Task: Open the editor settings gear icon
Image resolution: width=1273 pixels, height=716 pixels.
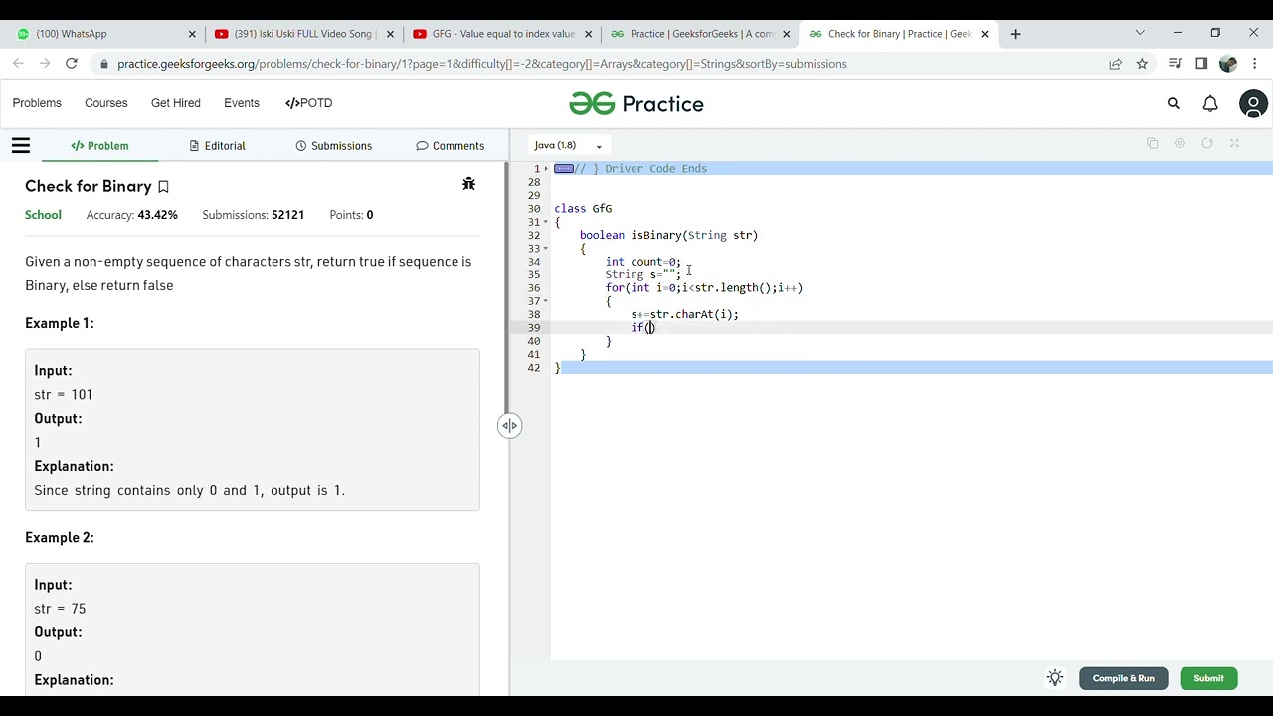Action: point(1180,144)
